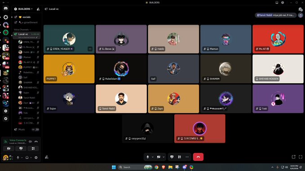Image resolution: width=305 pixels, height=171 pixels.
Task: Click SHAMIM in the sidebar member list
Action: pyautogui.click(x=29, y=82)
